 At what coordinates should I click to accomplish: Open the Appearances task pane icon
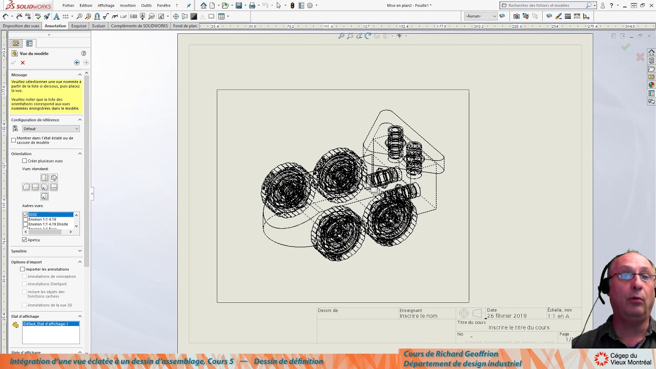pos(651,85)
